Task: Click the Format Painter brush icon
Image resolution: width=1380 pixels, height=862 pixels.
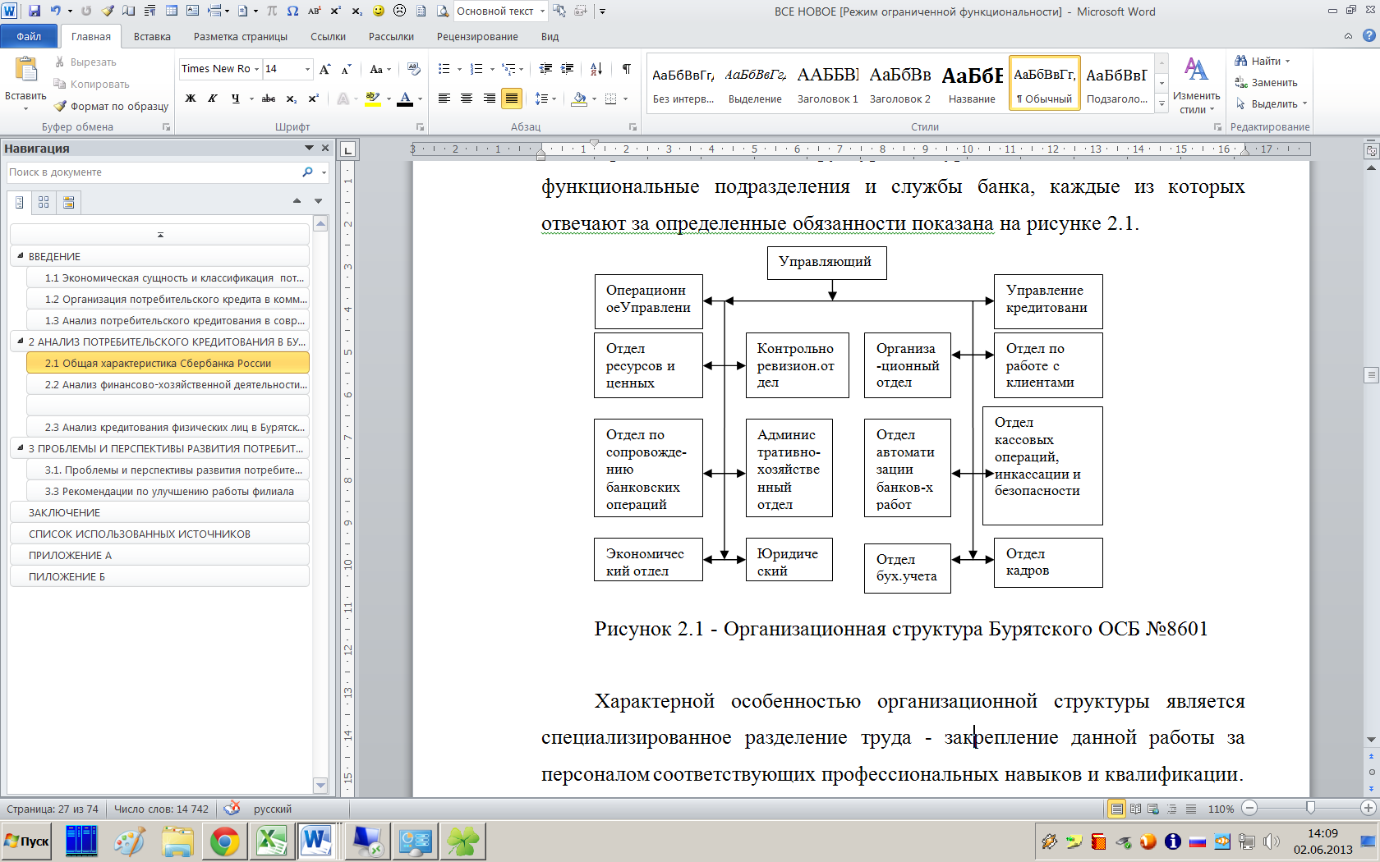Action: tap(61, 106)
